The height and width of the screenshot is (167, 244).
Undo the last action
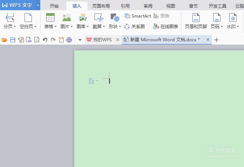(x=45, y=40)
